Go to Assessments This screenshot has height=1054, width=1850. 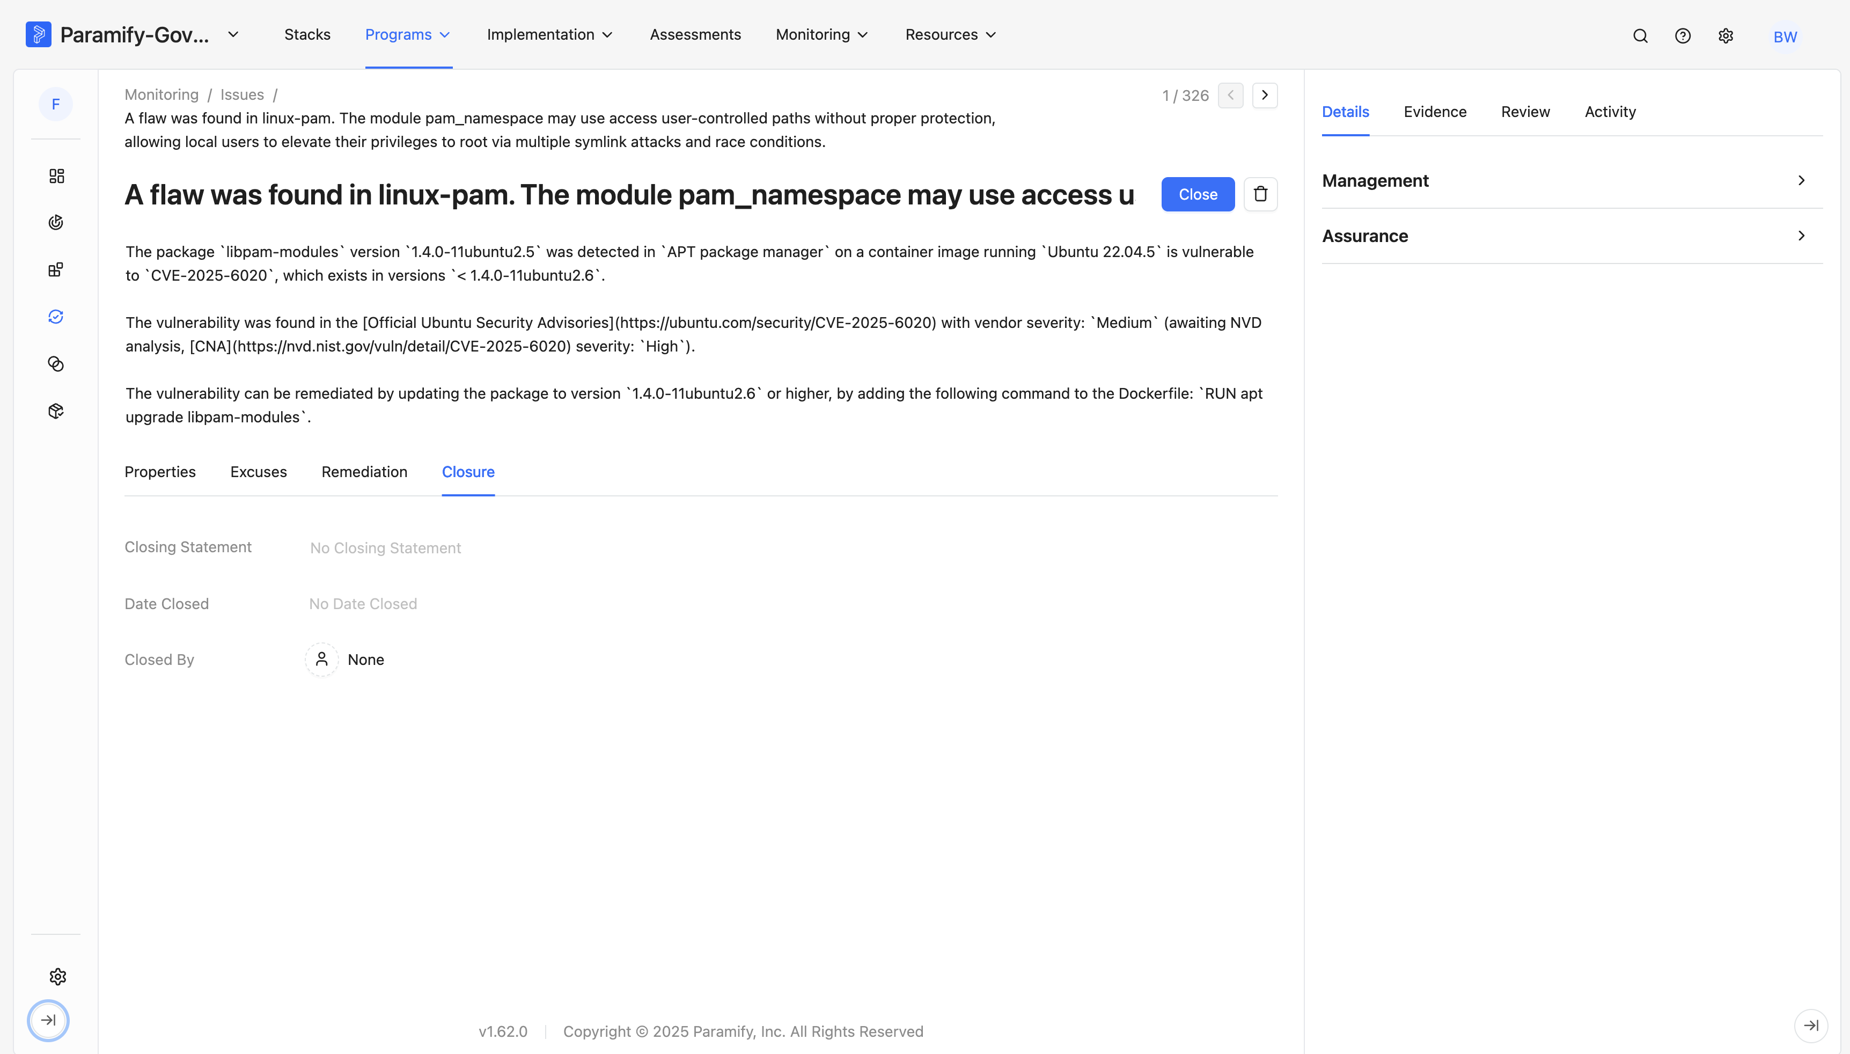(x=695, y=34)
